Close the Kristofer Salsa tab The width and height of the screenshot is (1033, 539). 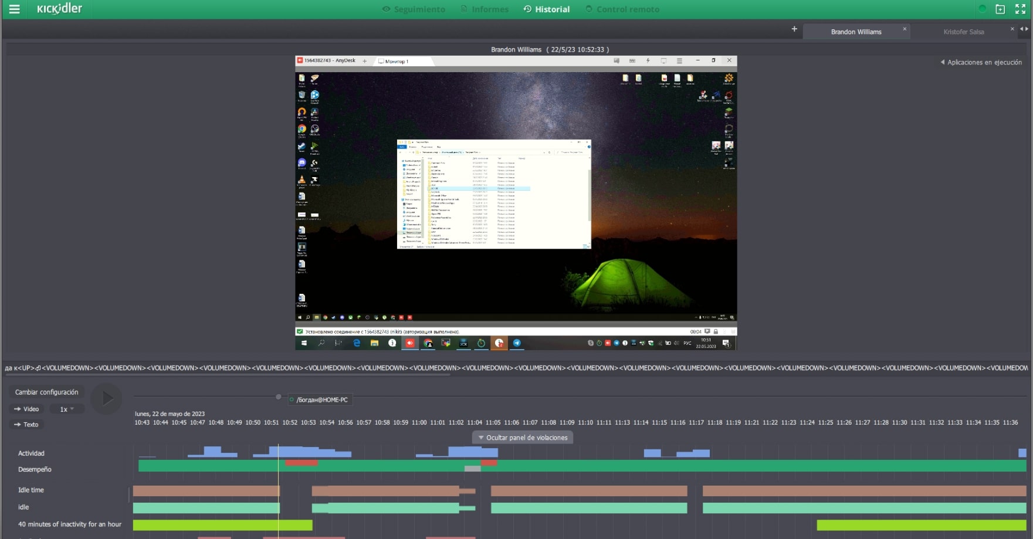tap(1012, 29)
